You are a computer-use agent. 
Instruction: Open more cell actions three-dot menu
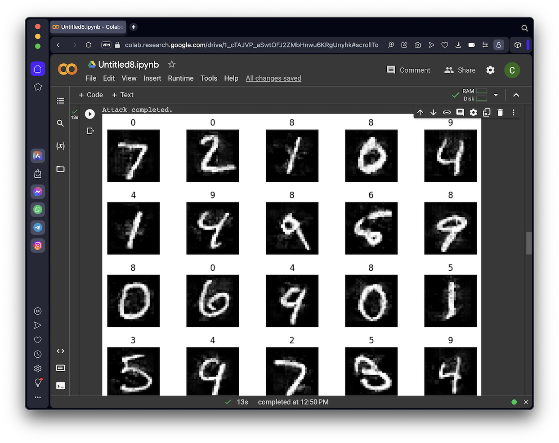pyautogui.click(x=513, y=113)
